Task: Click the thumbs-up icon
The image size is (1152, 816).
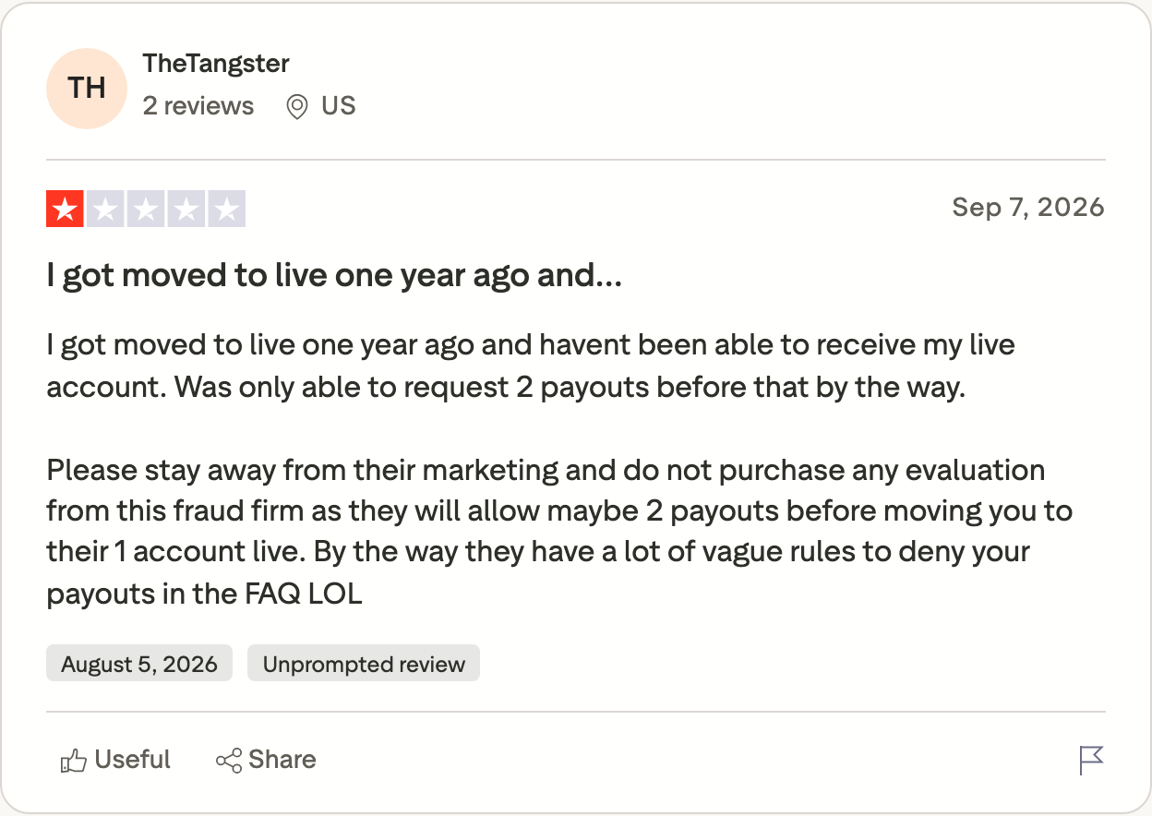Action: [74, 761]
